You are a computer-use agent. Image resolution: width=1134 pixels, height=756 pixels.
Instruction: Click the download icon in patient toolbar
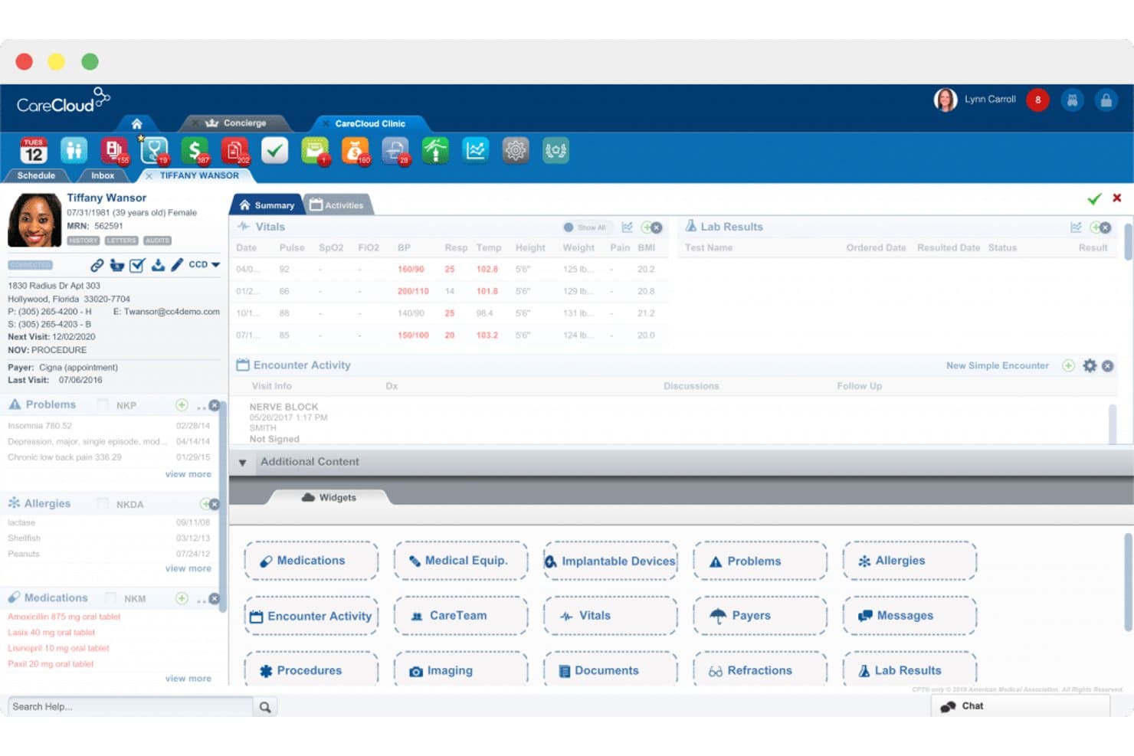point(158,265)
